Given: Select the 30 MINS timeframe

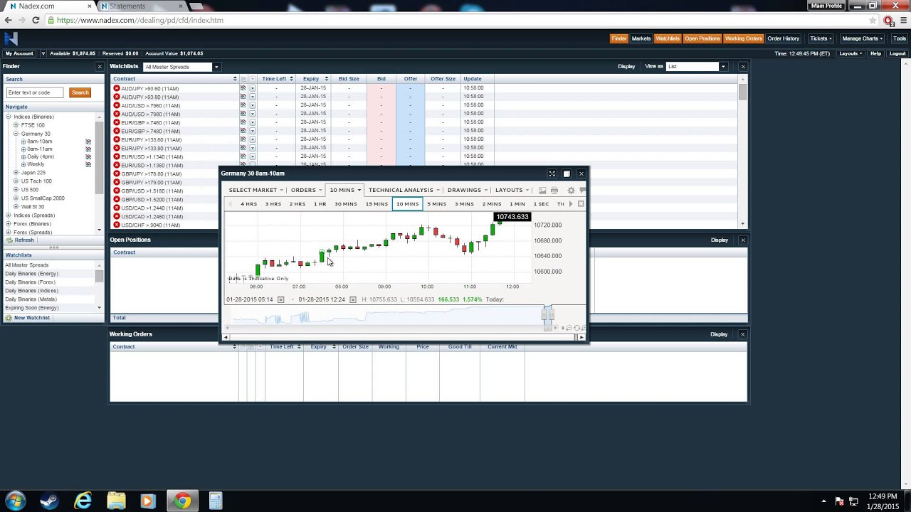Looking at the screenshot, I should point(346,204).
